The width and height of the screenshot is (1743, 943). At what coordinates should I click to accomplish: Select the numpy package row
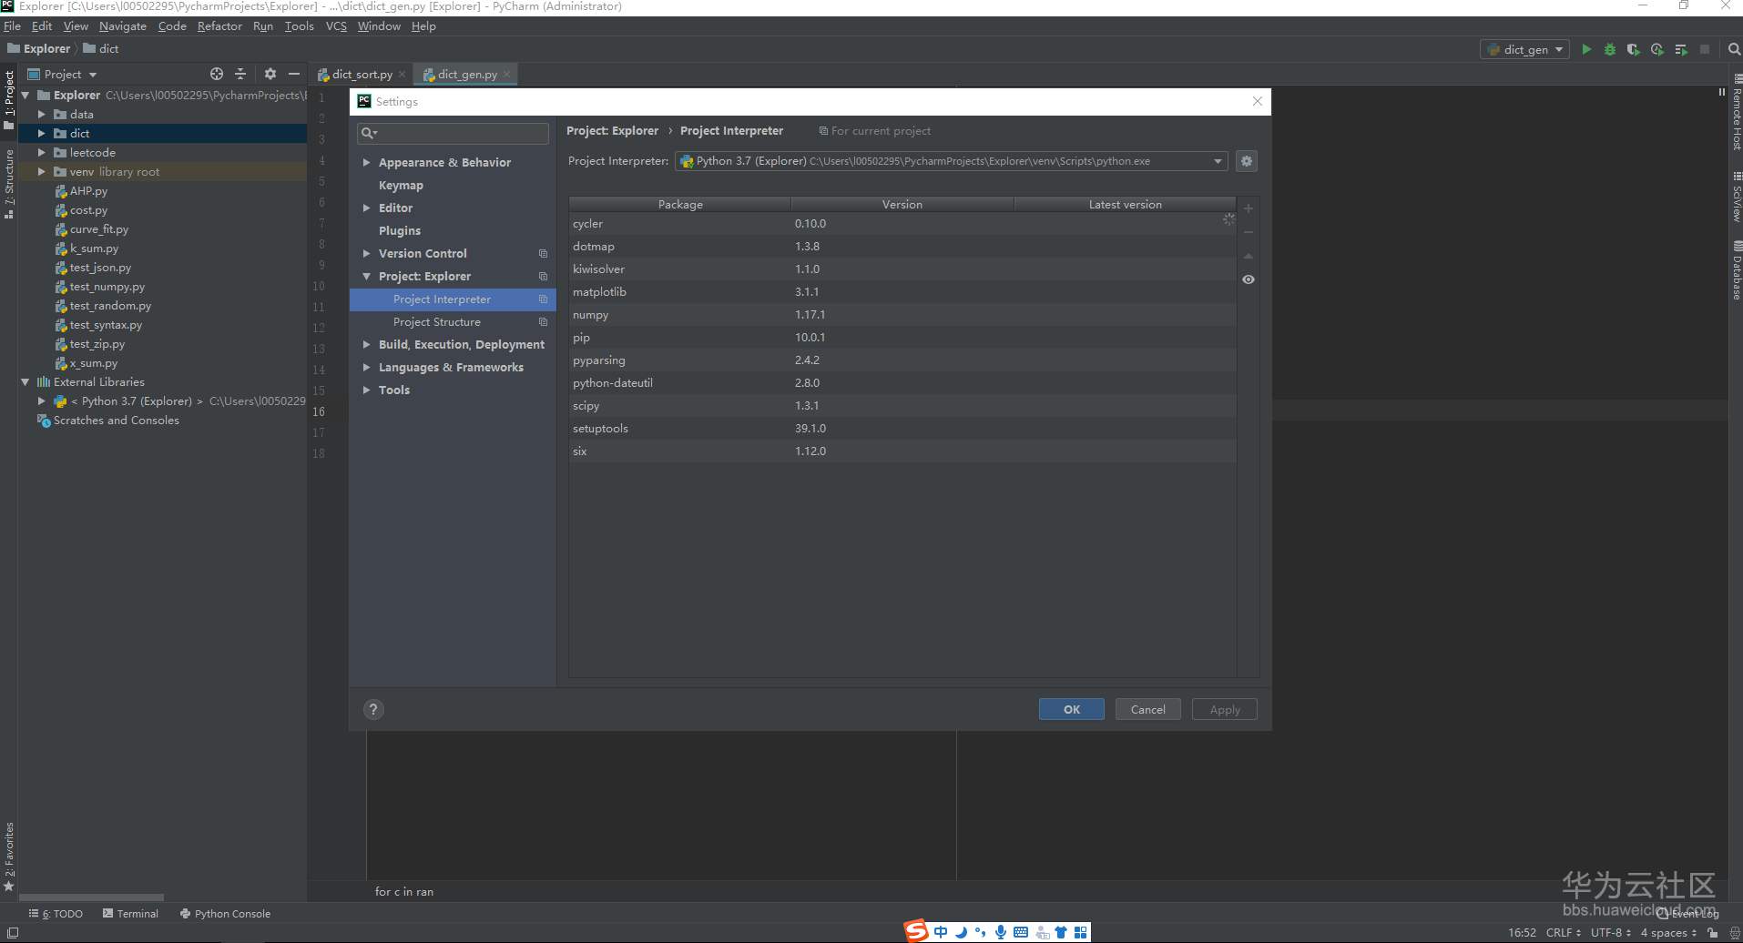pyautogui.click(x=902, y=314)
